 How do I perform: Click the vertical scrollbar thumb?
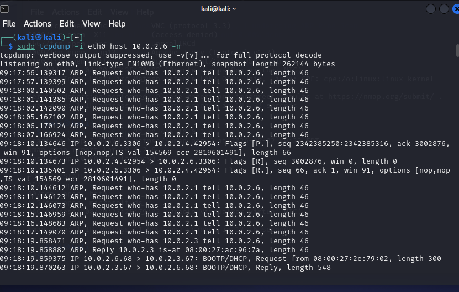(457, 50)
